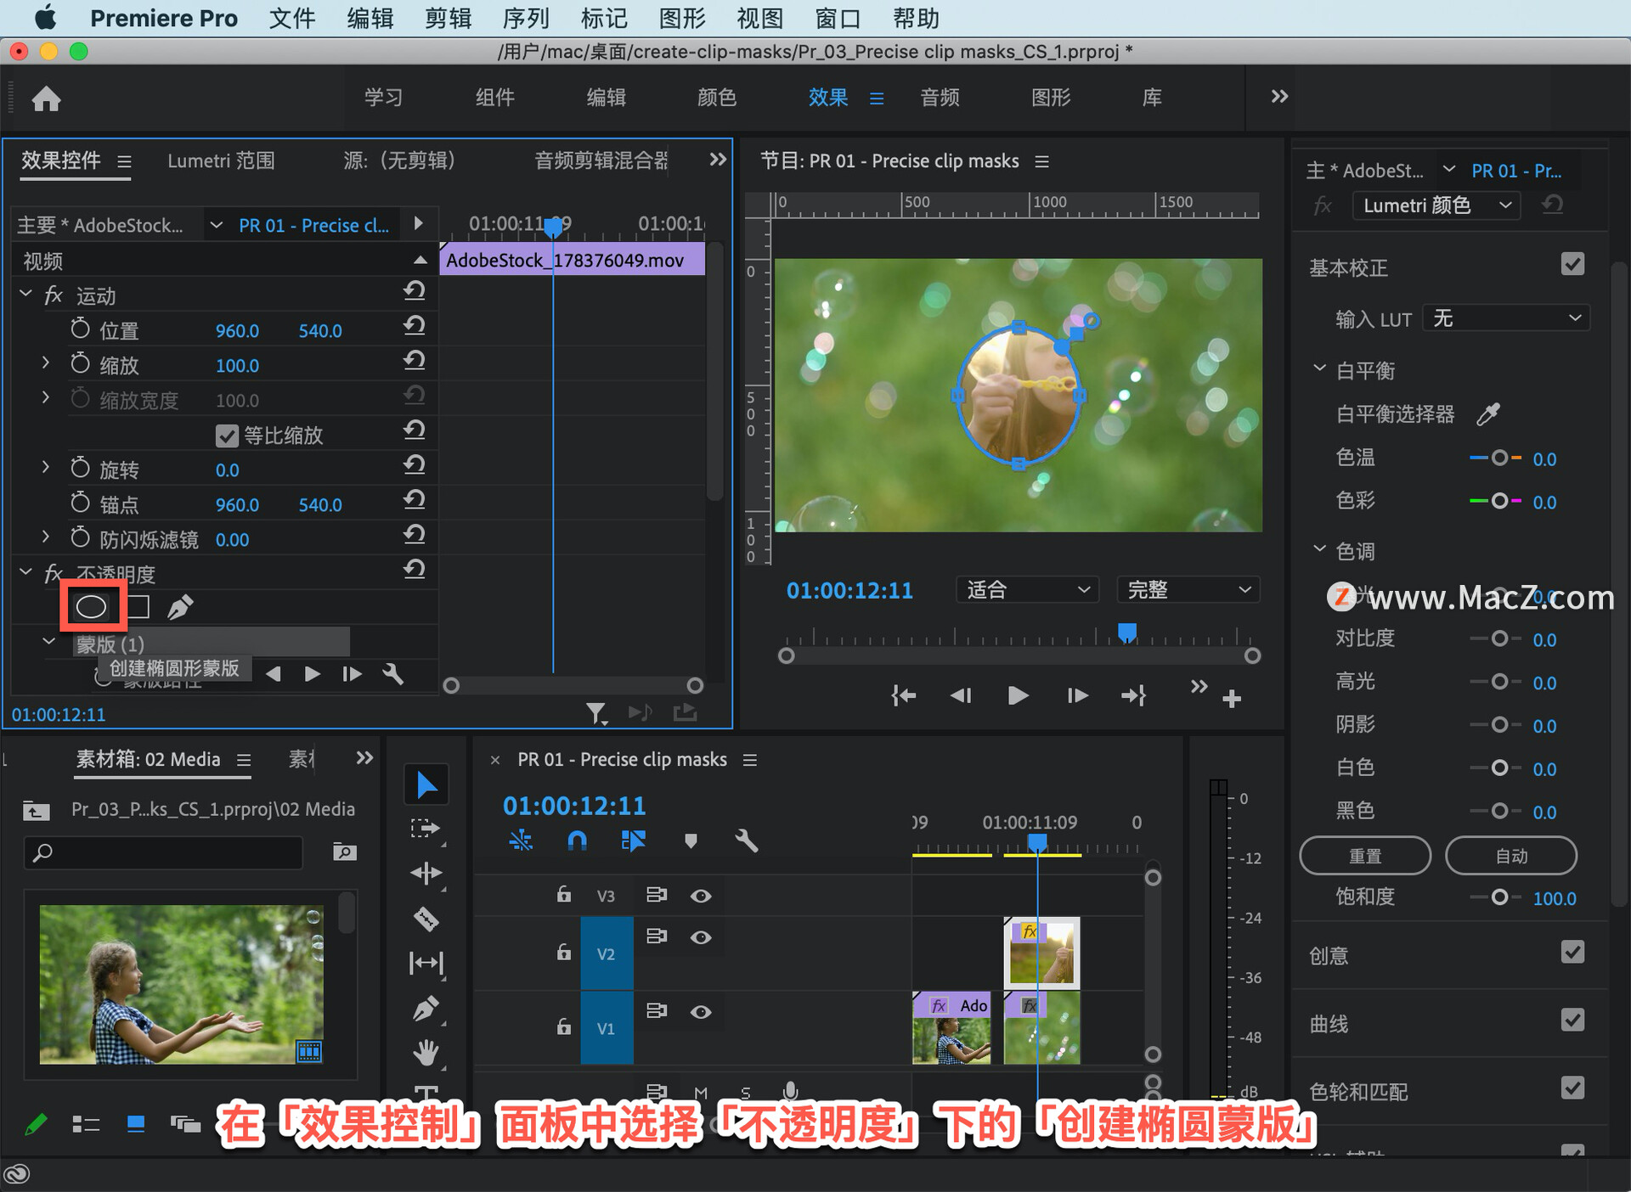Select the ellipse mask creation tool
This screenshot has height=1192, width=1631.
coord(91,606)
